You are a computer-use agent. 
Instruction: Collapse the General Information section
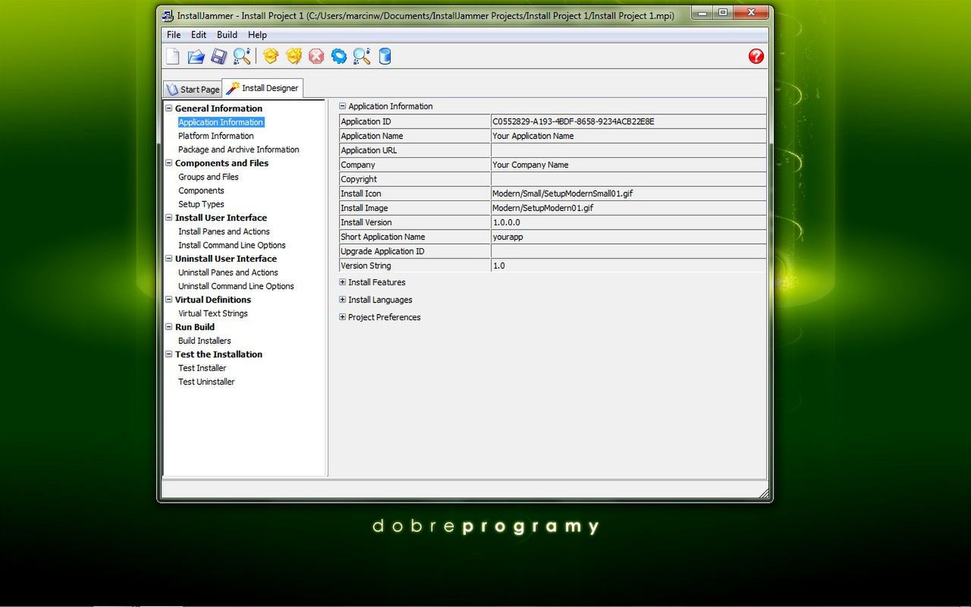(x=168, y=108)
